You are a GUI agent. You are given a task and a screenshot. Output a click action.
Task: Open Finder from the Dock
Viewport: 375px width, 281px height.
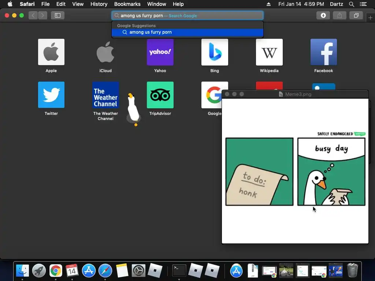click(22, 270)
